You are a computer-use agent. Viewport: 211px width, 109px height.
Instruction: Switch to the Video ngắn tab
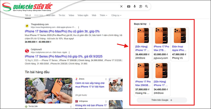click(83, 15)
